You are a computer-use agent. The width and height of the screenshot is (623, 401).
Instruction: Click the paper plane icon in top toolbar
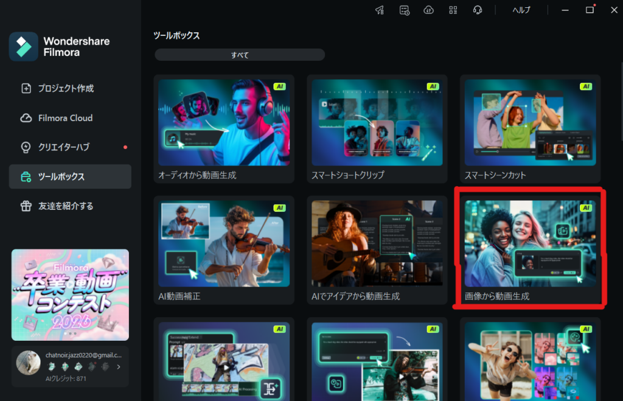[x=380, y=10]
